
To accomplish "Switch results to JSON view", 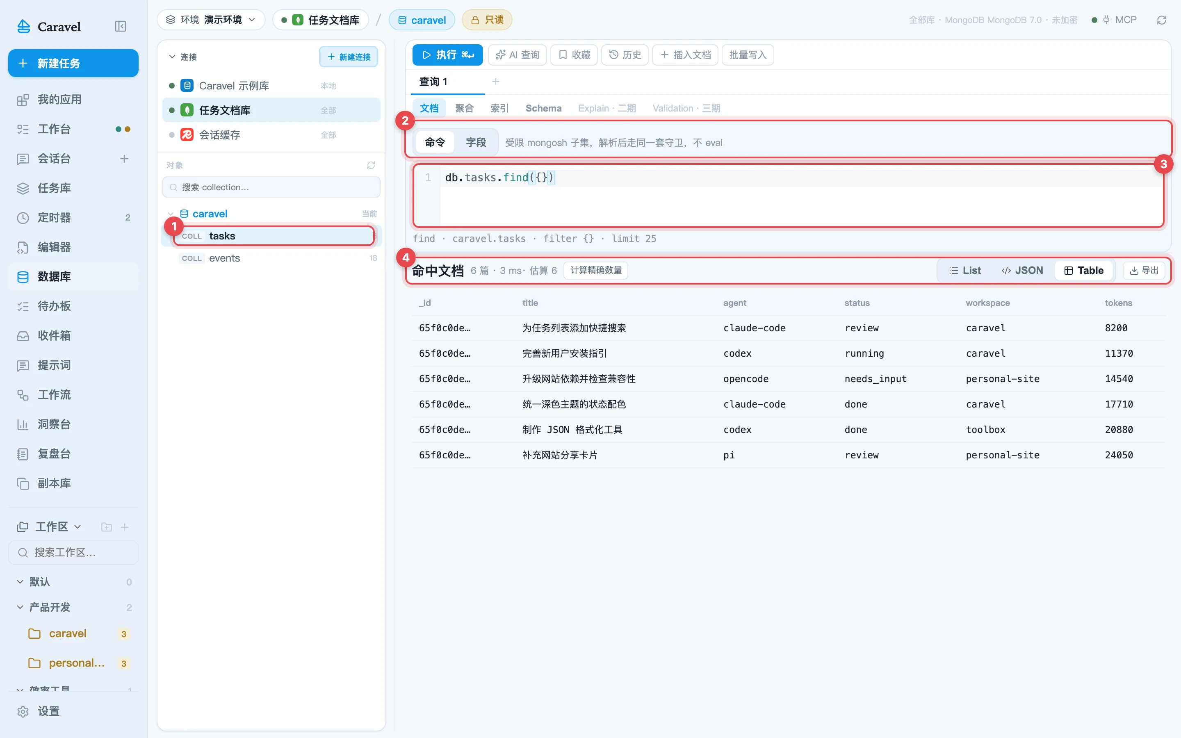I will click(x=1022, y=271).
